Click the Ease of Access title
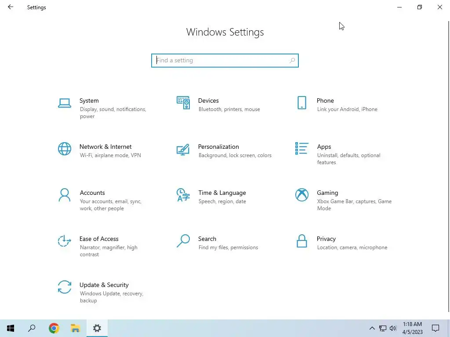The height and width of the screenshot is (337, 450). click(99, 239)
